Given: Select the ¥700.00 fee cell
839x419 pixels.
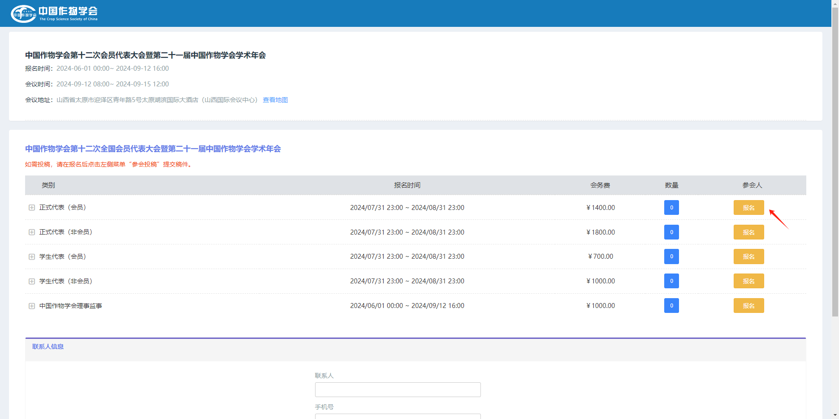Looking at the screenshot, I should (x=601, y=257).
